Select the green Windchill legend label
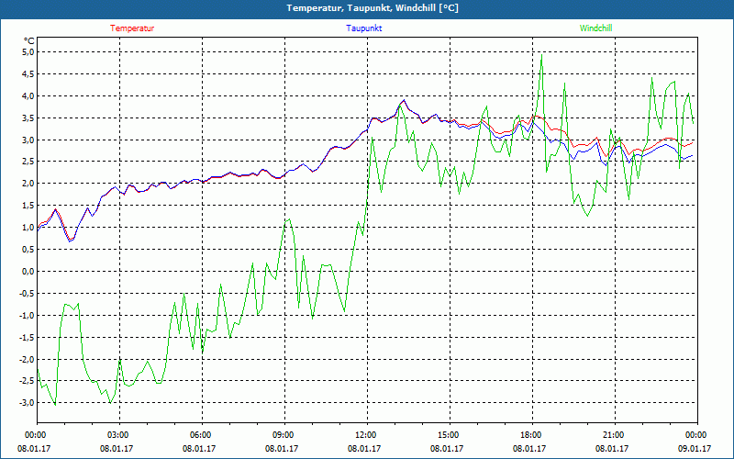Image resolution: width=734 pixels, height=459 pixels. click(x=595, y=28)
